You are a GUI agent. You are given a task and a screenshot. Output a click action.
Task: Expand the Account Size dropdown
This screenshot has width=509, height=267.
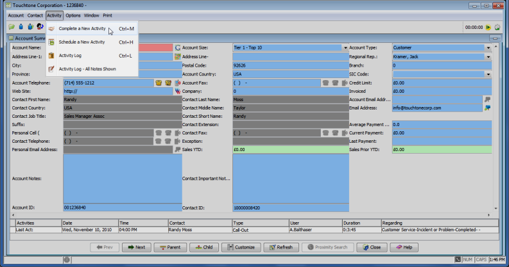(x=345, y=48)
